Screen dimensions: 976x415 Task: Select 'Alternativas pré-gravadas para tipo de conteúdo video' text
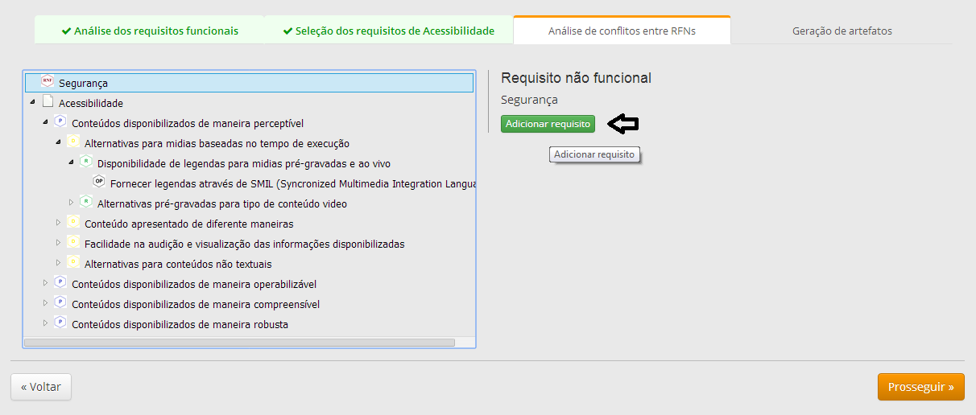[222, 204]
